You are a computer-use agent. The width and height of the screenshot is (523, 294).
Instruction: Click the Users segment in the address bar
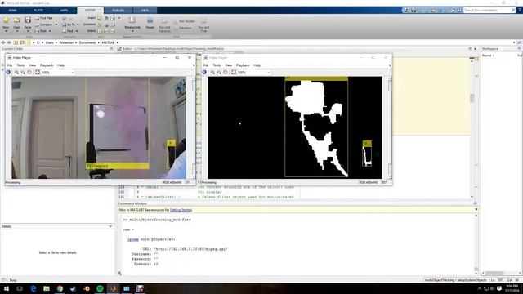click(49, 42)
